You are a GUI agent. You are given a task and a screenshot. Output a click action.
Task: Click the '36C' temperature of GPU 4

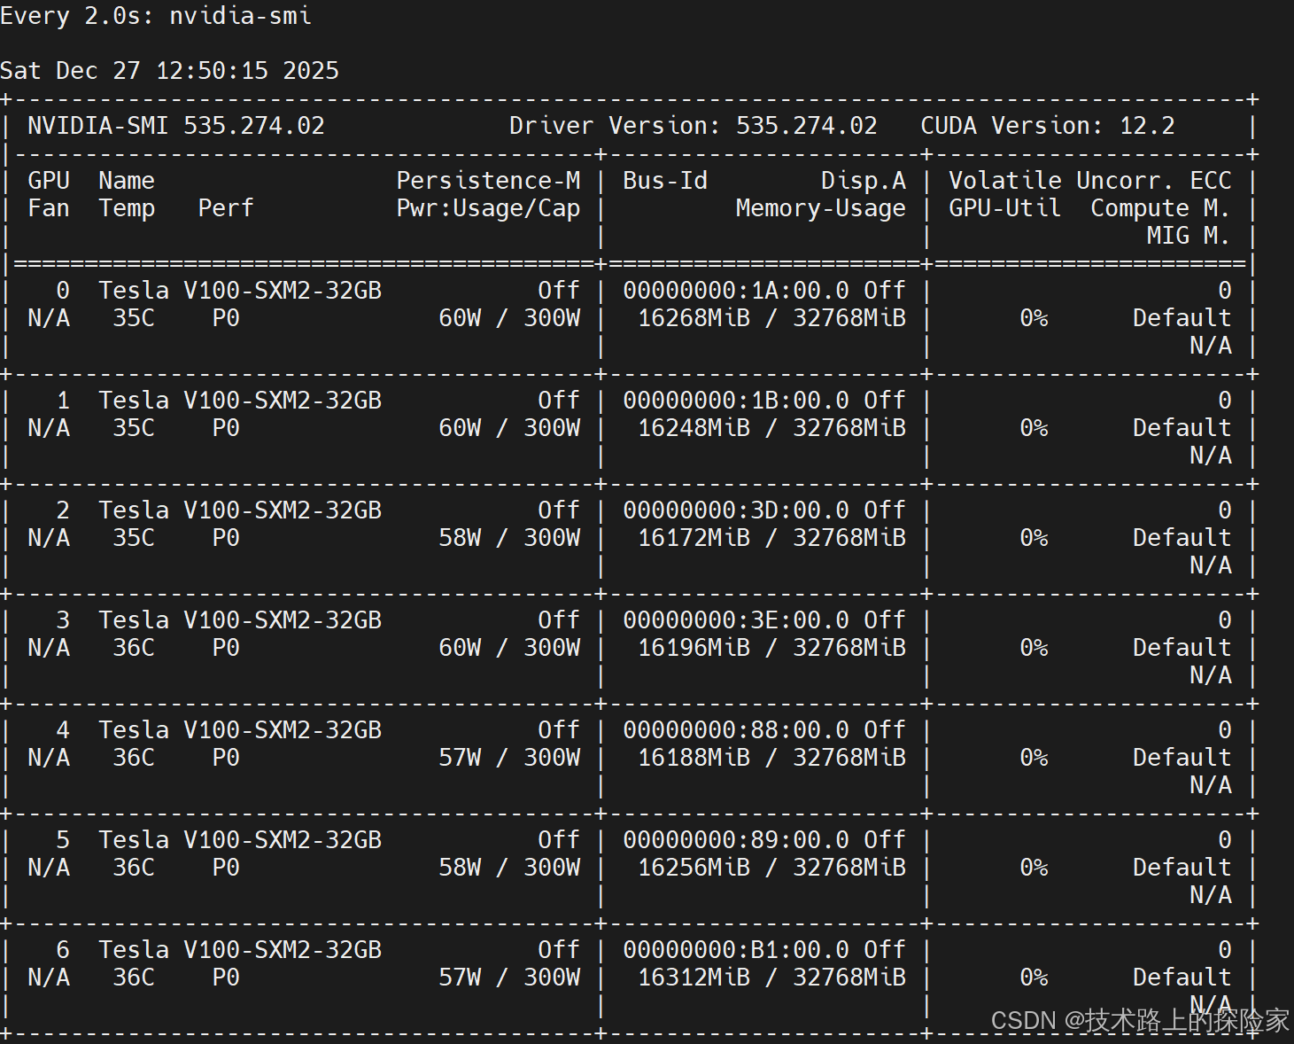[134, 758]
